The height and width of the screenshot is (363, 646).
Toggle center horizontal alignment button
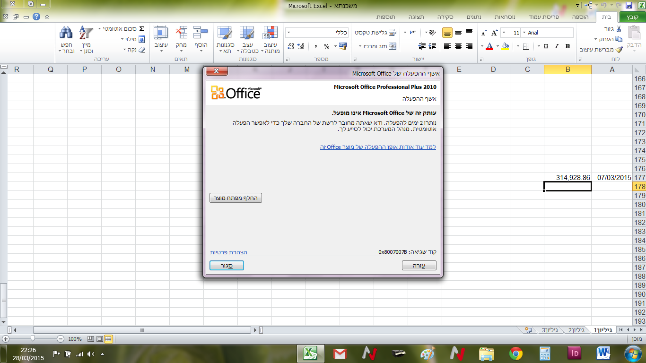pyautogui.click(x=458, y=46)
